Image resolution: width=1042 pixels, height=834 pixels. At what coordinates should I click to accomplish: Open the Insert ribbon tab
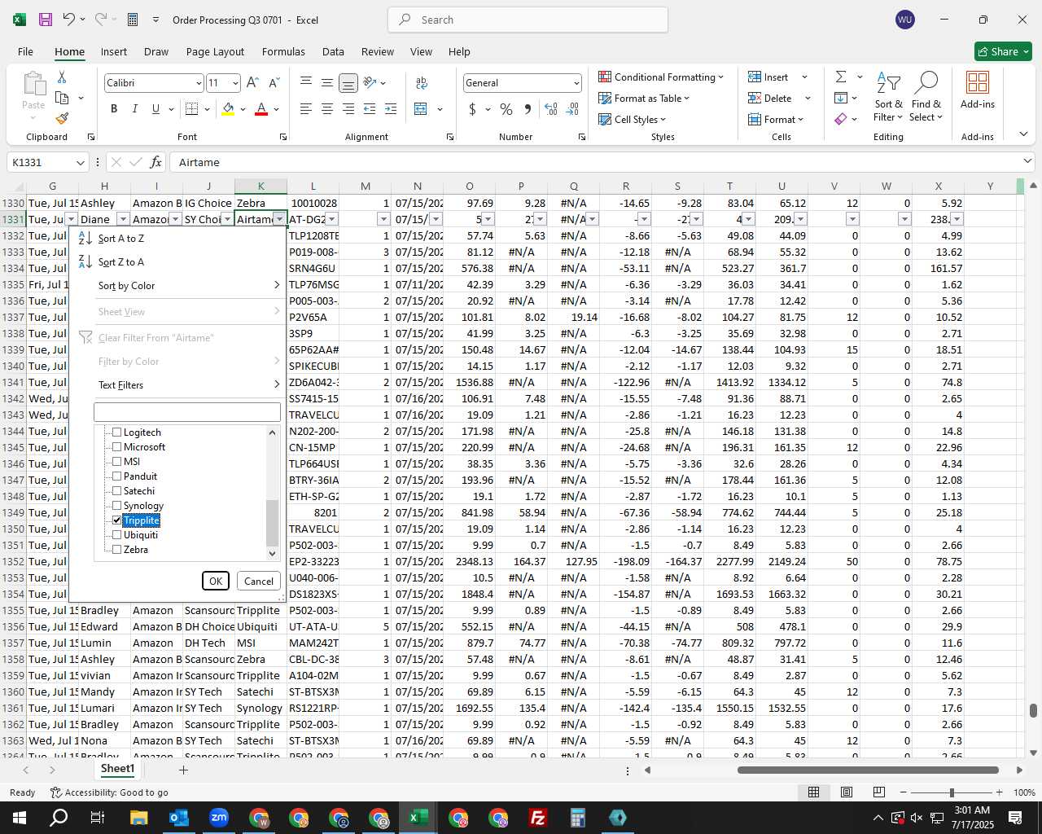pos(114,51)
